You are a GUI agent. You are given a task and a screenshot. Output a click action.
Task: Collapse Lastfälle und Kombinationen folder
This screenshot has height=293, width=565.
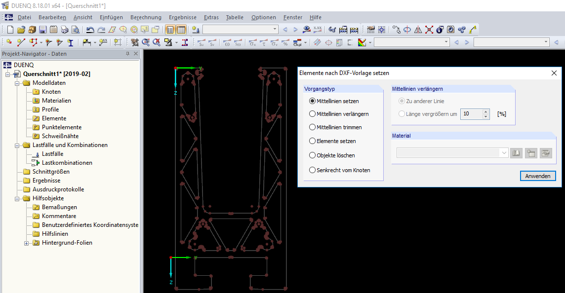point(17,146)
